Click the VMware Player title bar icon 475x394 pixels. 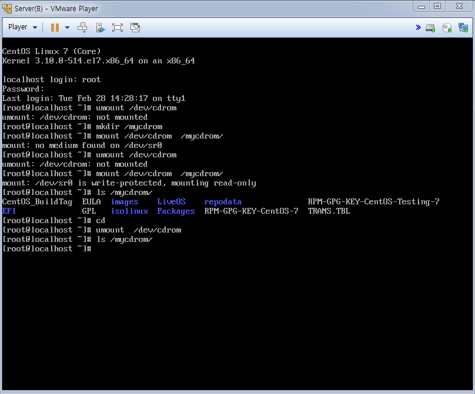pyautogui.click(x=7, y=8)
